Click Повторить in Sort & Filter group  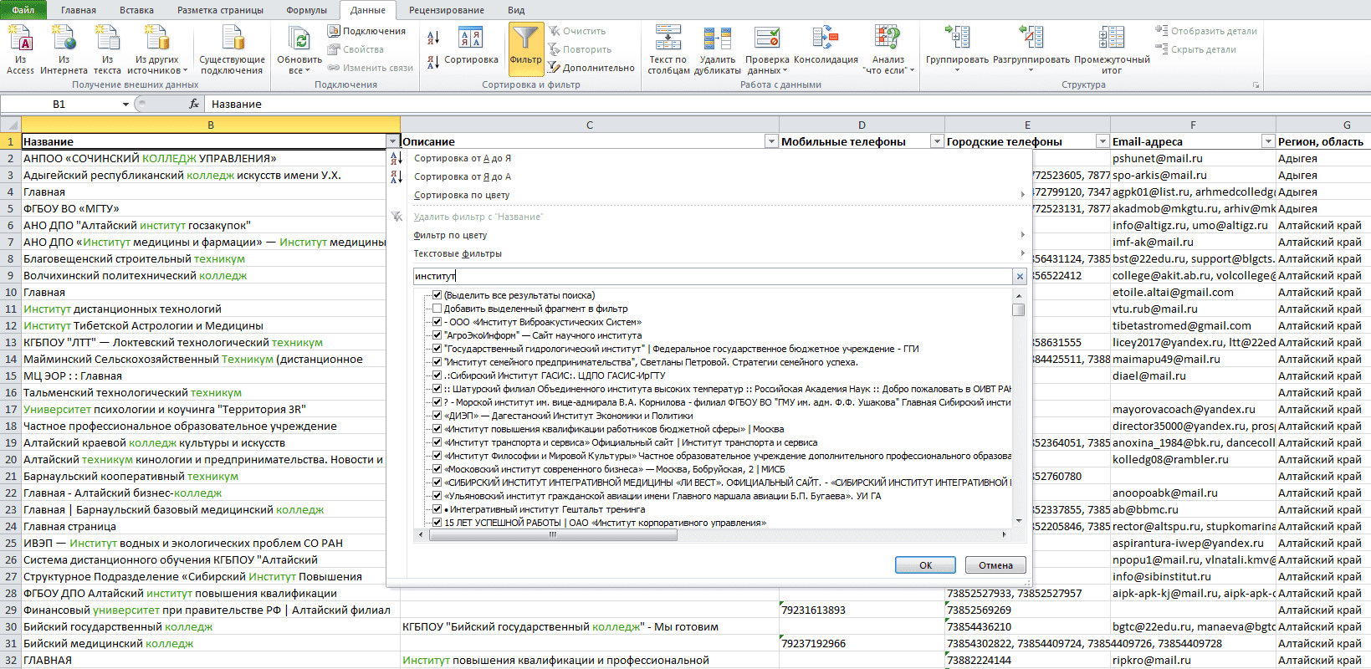point(580,49)
